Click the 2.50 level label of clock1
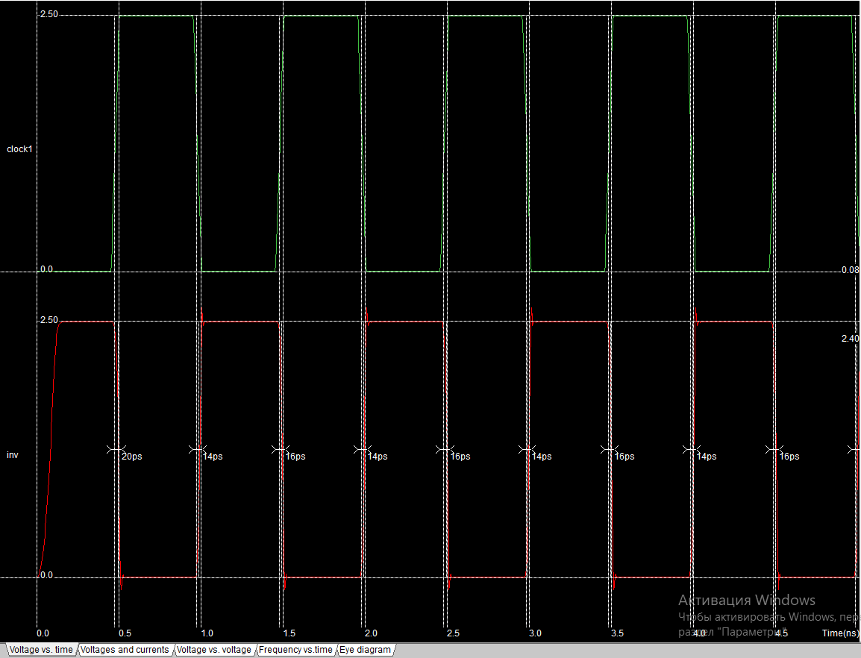Image resolution: width=861 pixels, height=658 pixels. [x=49, y=15]
